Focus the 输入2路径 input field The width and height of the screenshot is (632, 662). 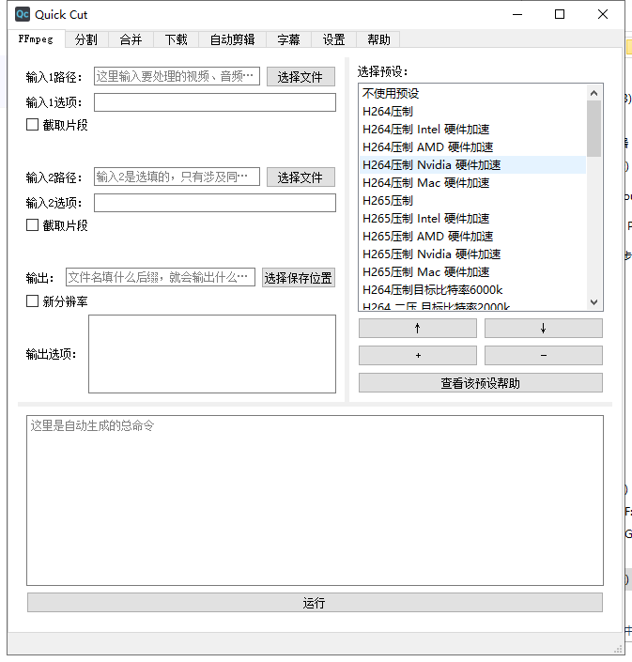click(x=177, y=177)
